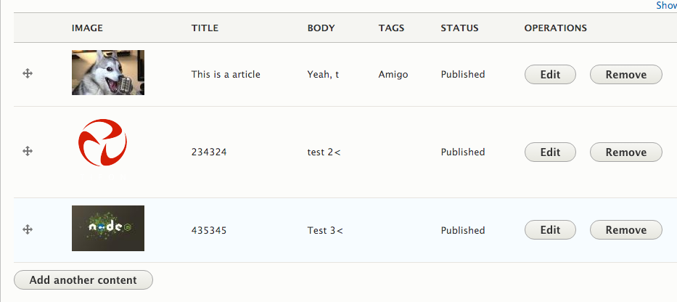This screenshot has width=677, height=302.
Task: Click the drag handle for row 435345
Action: 28,229
